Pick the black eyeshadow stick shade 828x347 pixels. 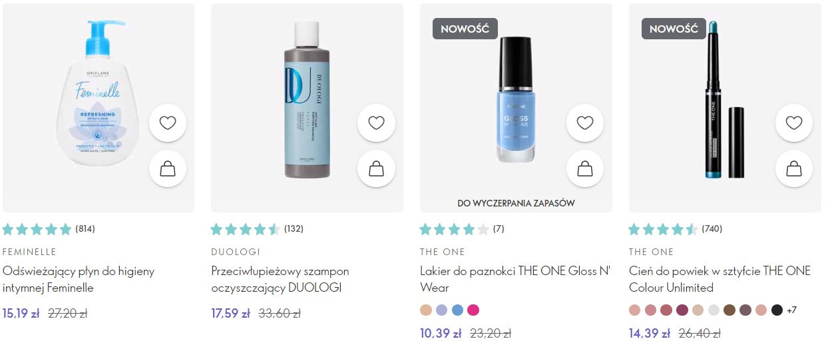pyautogui.click(x=777, y=310)
